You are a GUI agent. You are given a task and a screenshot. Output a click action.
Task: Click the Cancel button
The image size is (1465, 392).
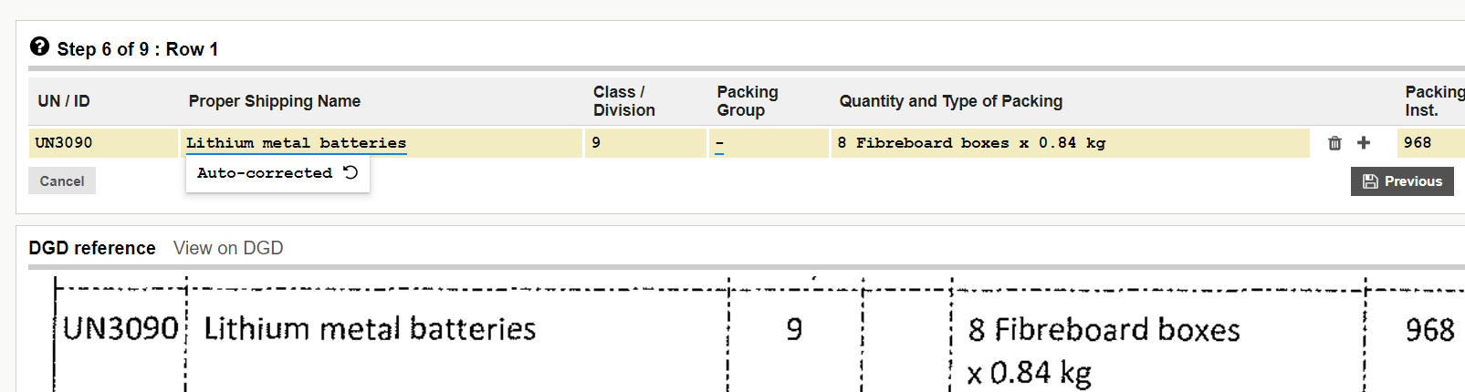62,181
